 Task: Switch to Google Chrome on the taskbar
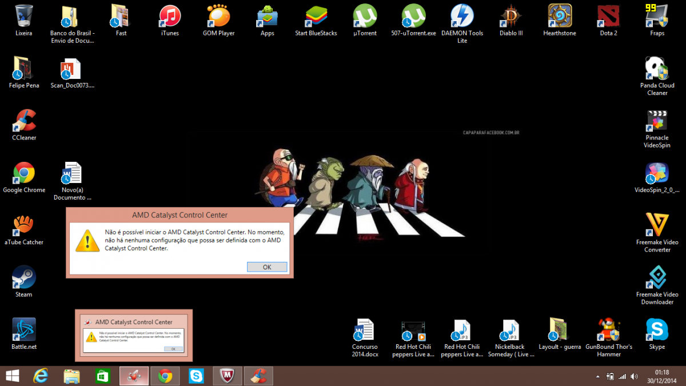(x=165, y=376)
